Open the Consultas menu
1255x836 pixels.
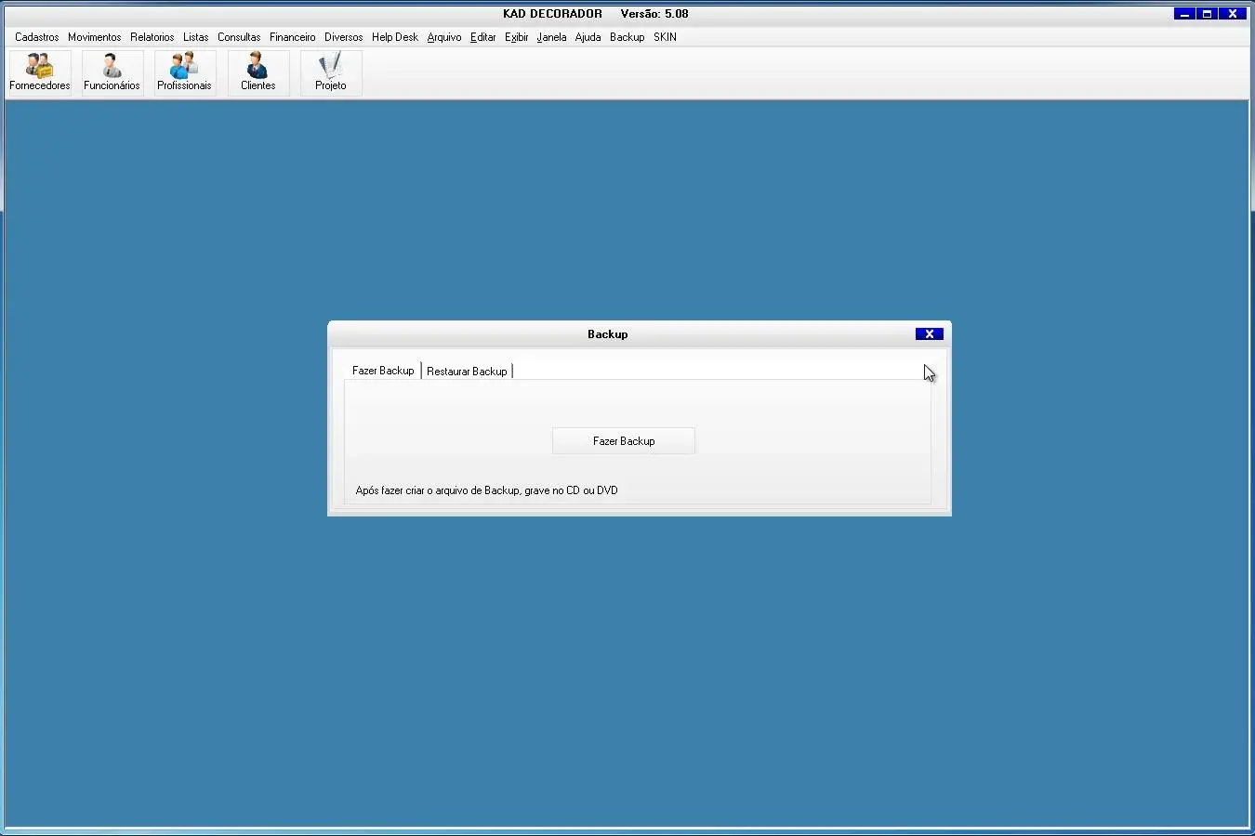click(239, 37)
